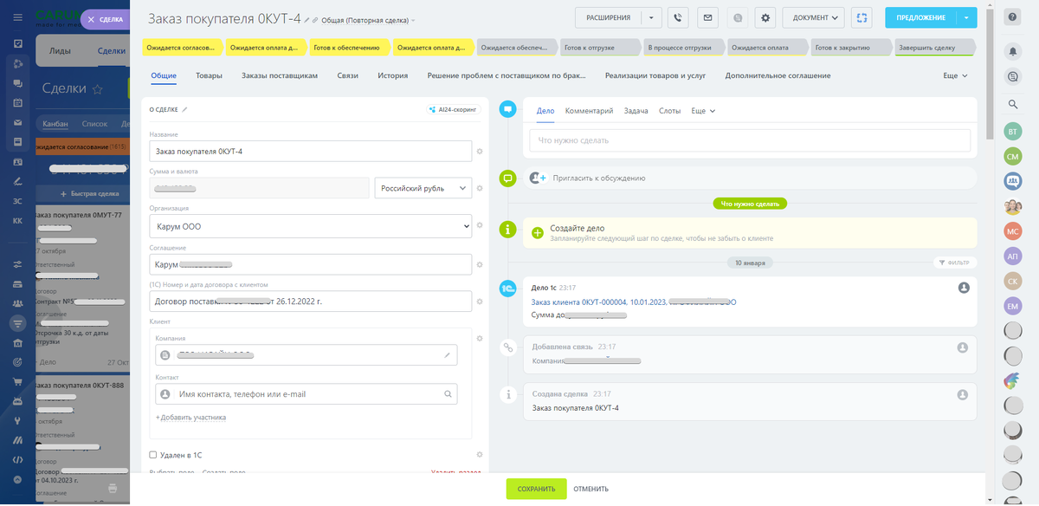Click gear icon beside Соглашение field
Image resolution: width=1039 pixels, height=506 pixels.
480,264
